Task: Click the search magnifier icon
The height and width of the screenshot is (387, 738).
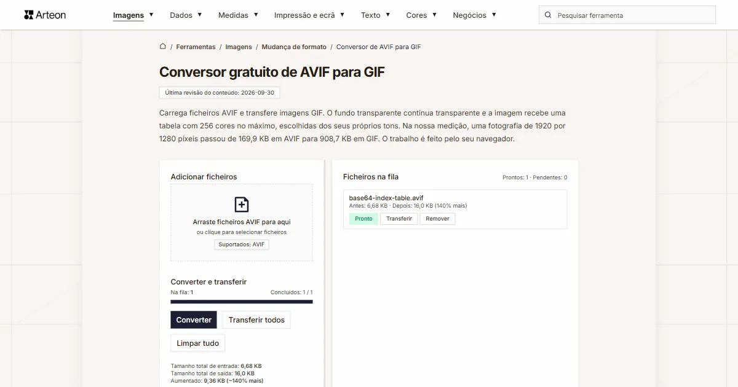Action: click(549, 15)
